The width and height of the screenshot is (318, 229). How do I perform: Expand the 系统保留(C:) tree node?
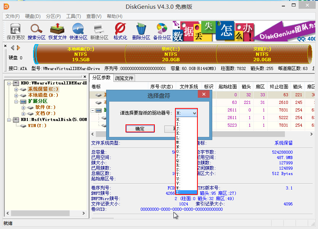16,89
